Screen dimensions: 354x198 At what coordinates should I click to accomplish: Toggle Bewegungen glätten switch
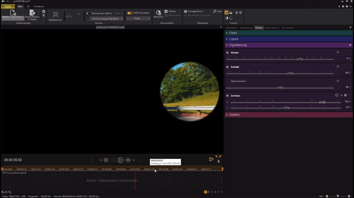(x=87, y=13)
